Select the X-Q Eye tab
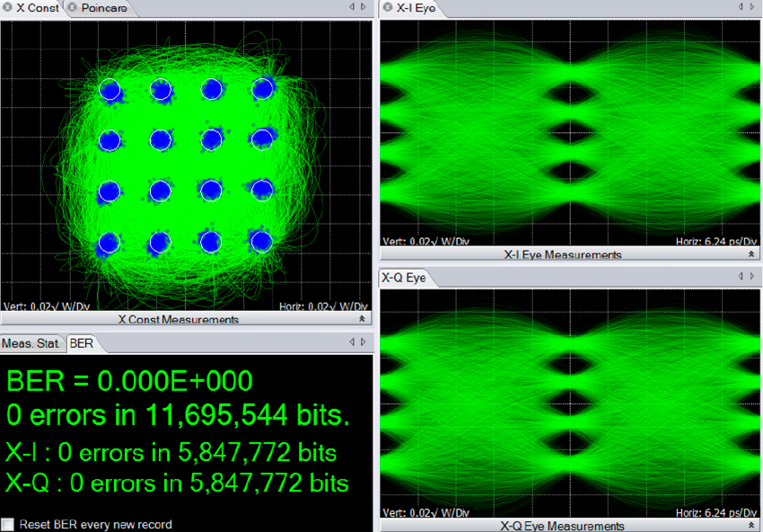 (x=404, y=278)
